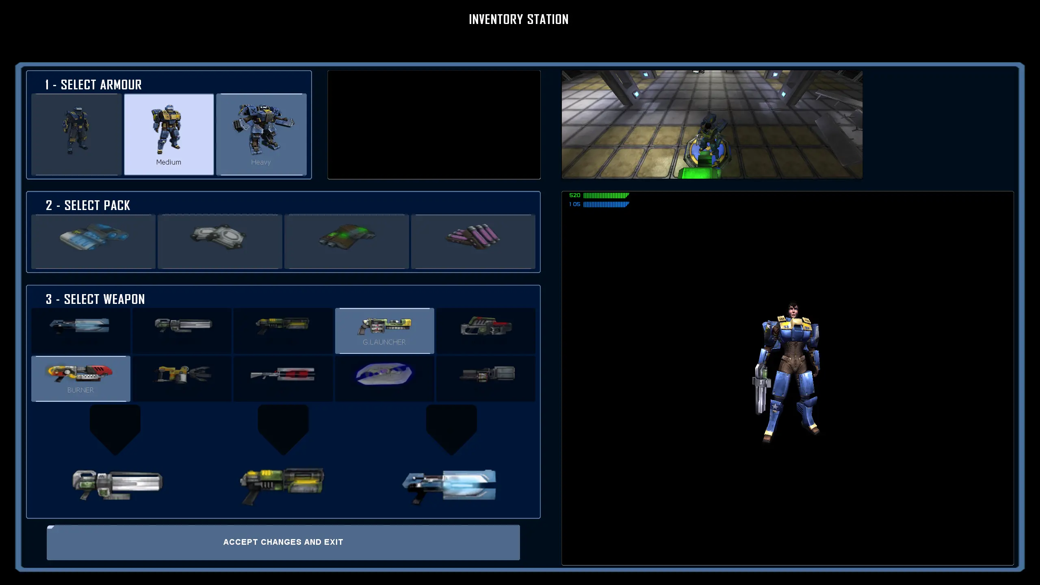Click the inventory station camera preview
Viewport: 1040px width, 585px height.
[x=712, y=124]
